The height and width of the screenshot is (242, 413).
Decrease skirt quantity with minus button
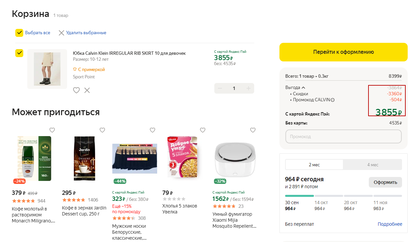coord(220,88)
